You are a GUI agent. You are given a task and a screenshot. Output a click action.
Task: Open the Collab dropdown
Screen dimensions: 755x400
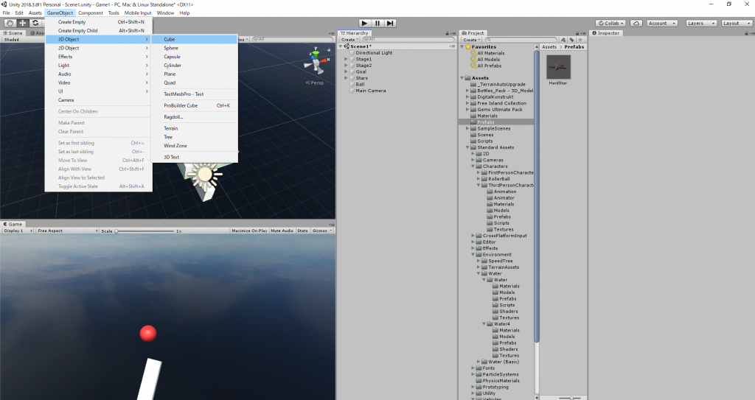[x=610, y=23]
